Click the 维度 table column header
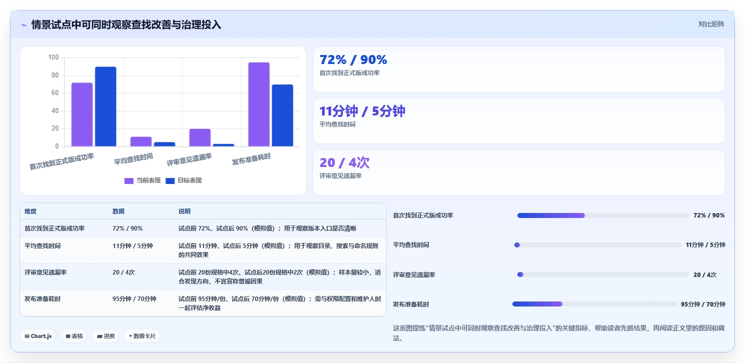 tap(31, 211)
